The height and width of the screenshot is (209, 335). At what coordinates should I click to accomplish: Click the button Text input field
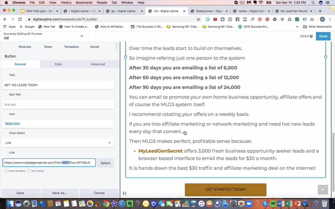58,85
